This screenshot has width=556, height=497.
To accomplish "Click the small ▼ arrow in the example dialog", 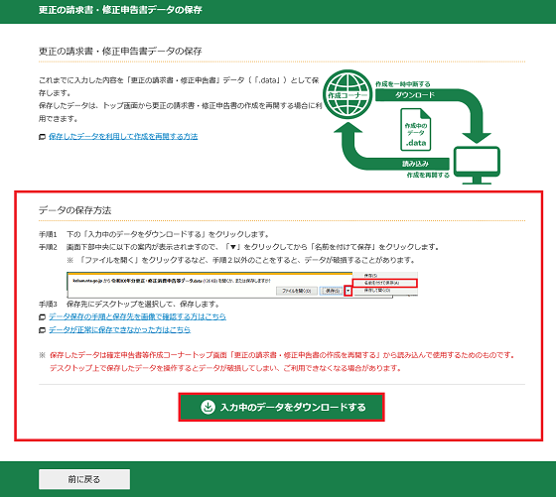I will pyautogui.click(x=348, y=291).
